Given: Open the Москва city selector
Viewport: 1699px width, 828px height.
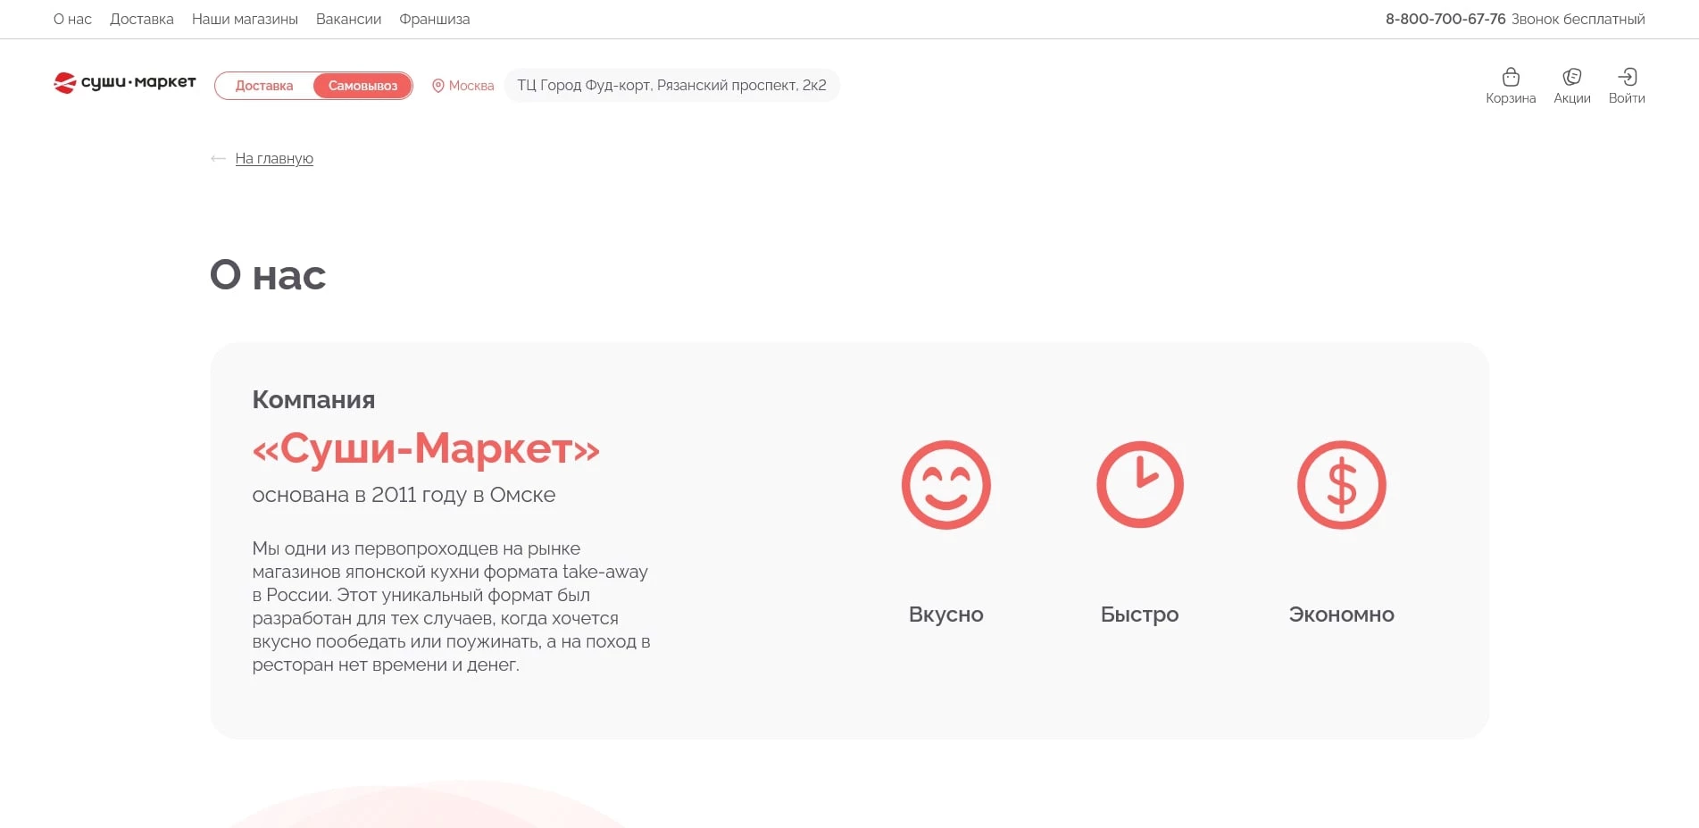Looking at the screenshot, I should tap(471, 86).
